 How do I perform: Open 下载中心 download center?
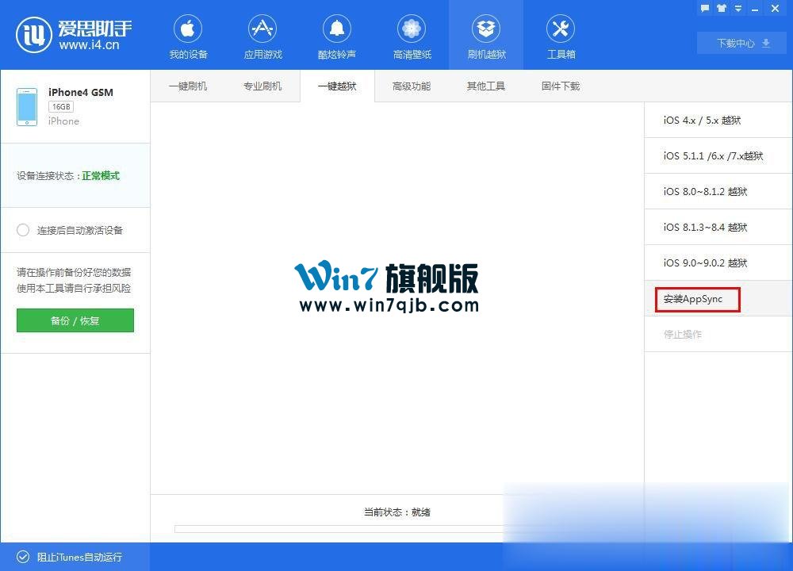click(743, 43)
